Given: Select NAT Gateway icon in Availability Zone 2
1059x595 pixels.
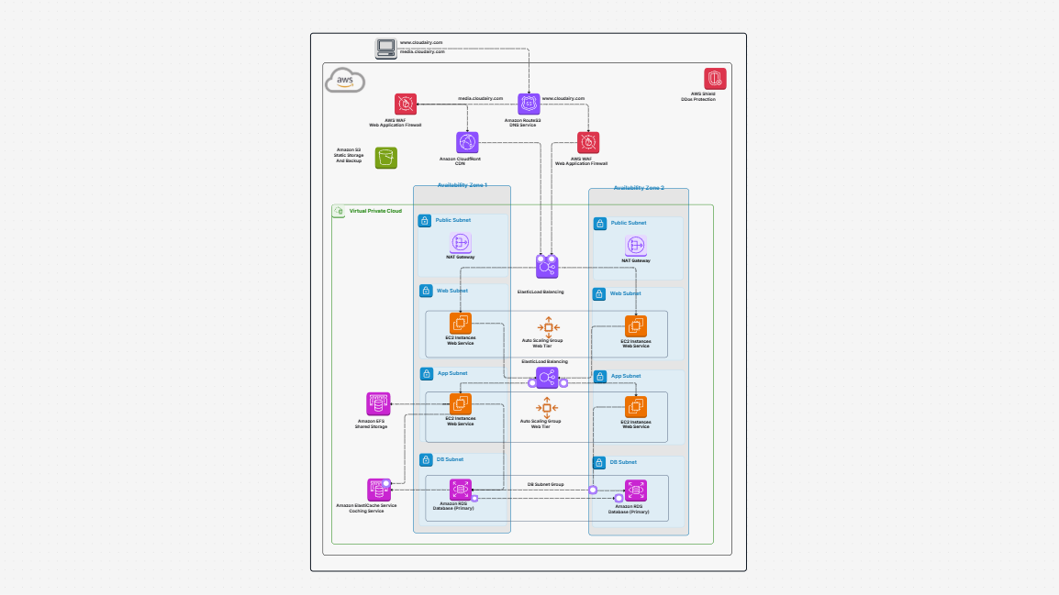Looking at the screenshot, I should 636,246.
